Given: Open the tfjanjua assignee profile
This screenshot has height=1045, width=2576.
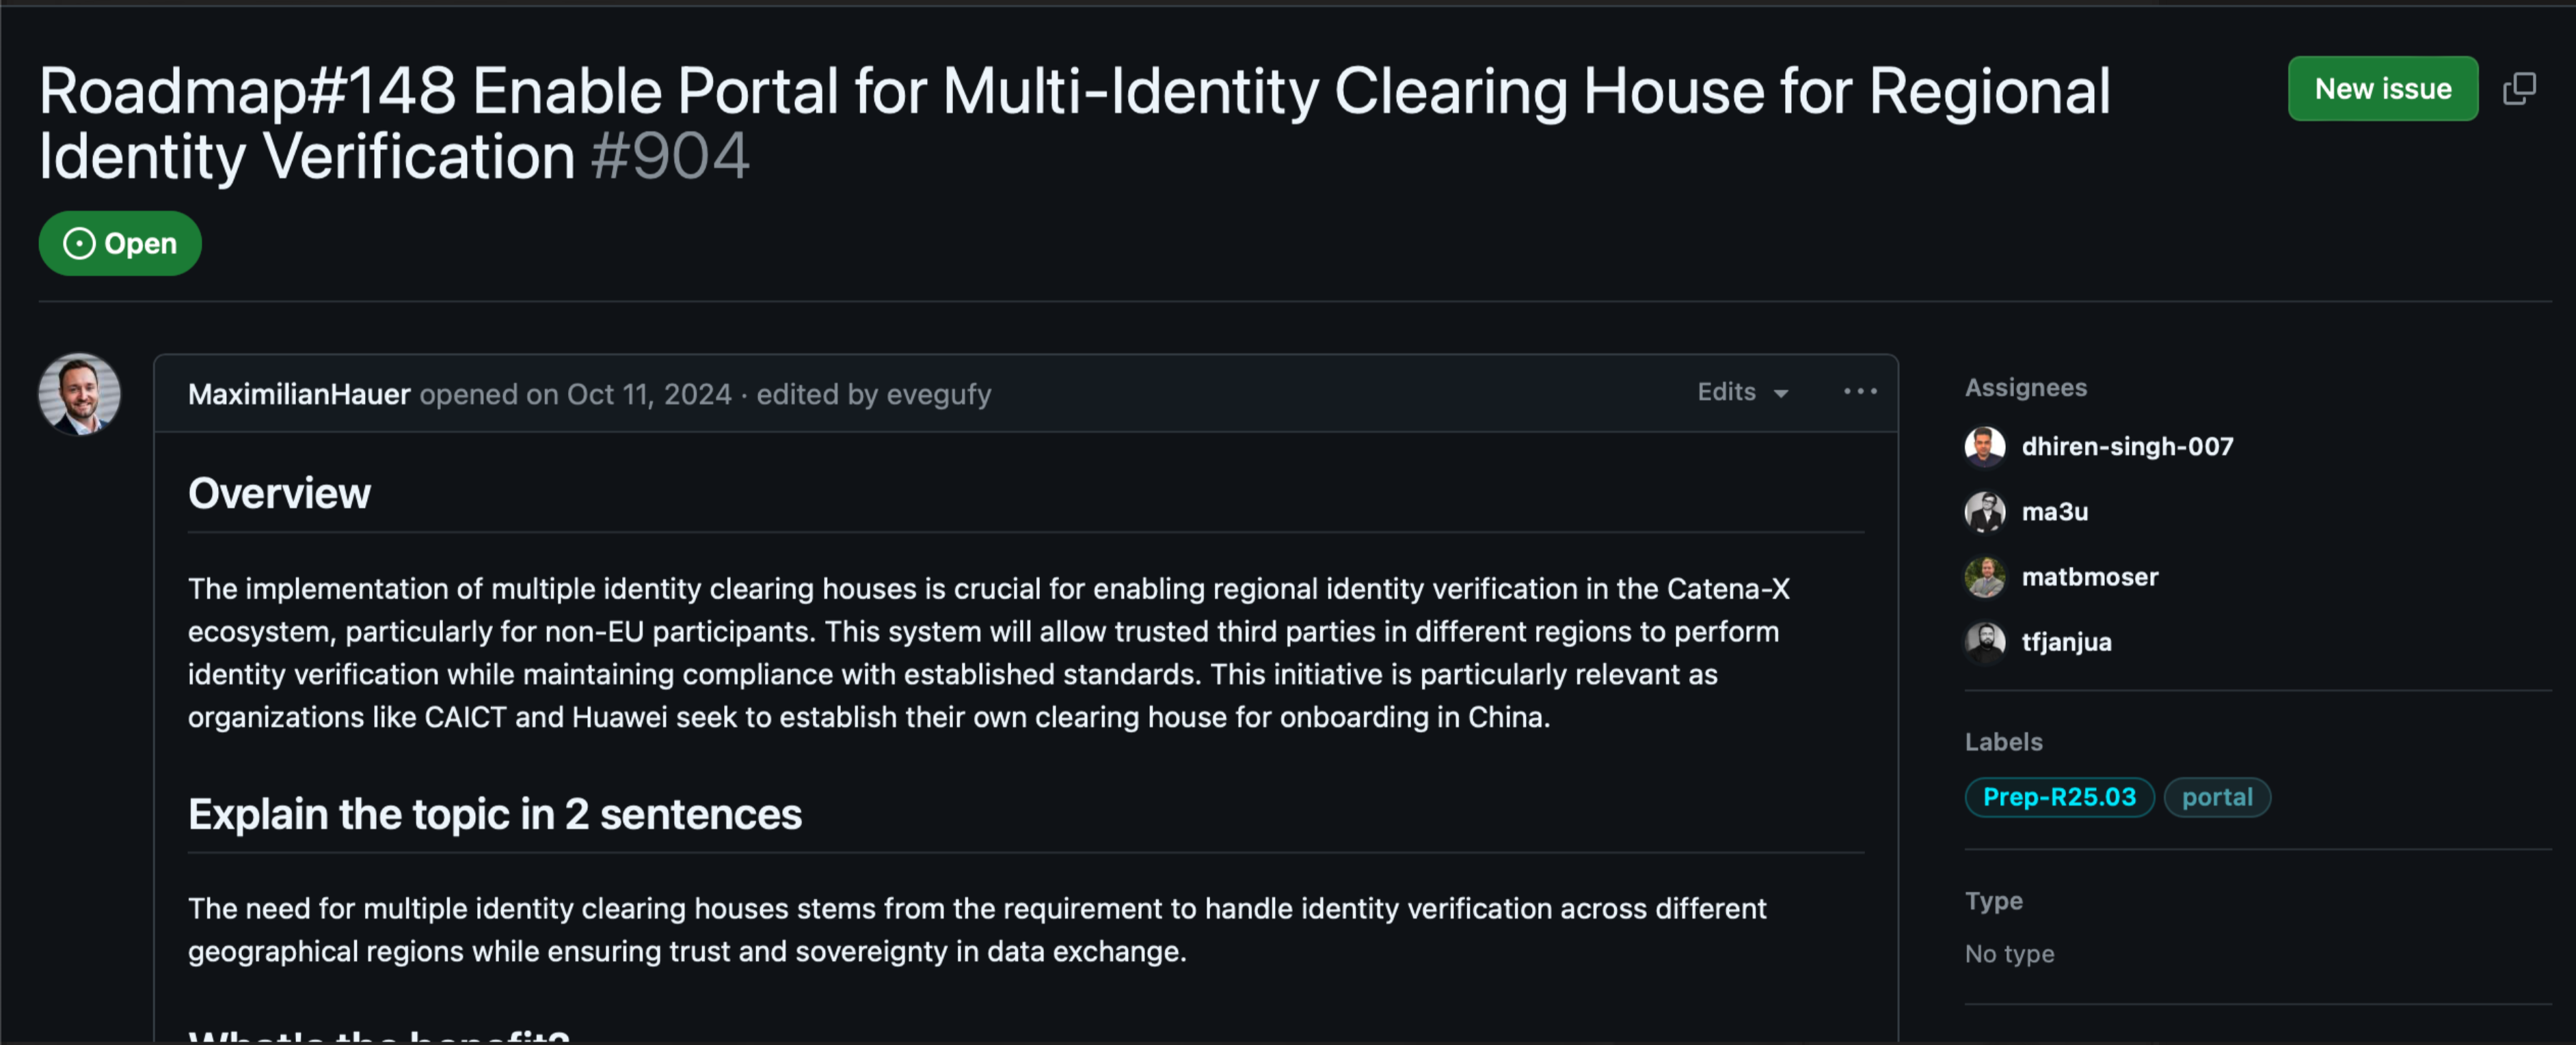Looking at the screenshot, I should click(2066, 643).
